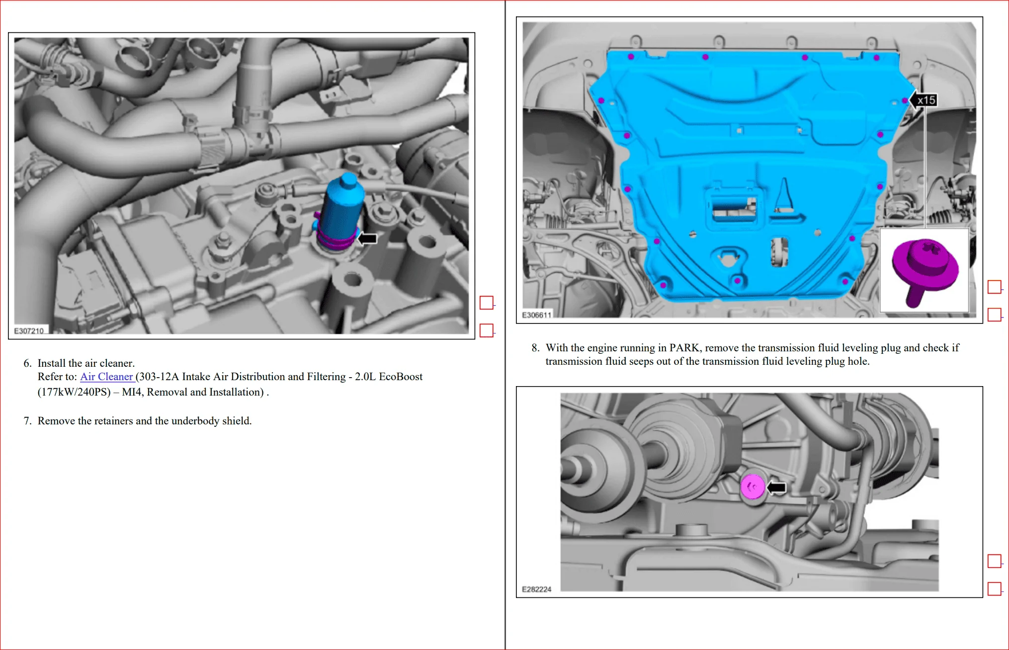Image resolution: width=1009 pixels, height=650 pixels.
Task: Click lower red link box beside image E282224
Action: (x=995, y=589)
